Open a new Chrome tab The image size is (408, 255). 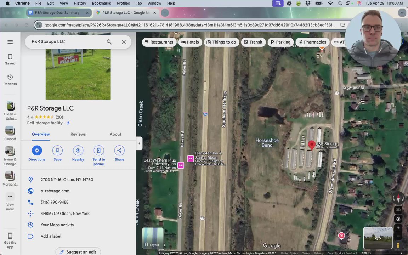point(165,13)
